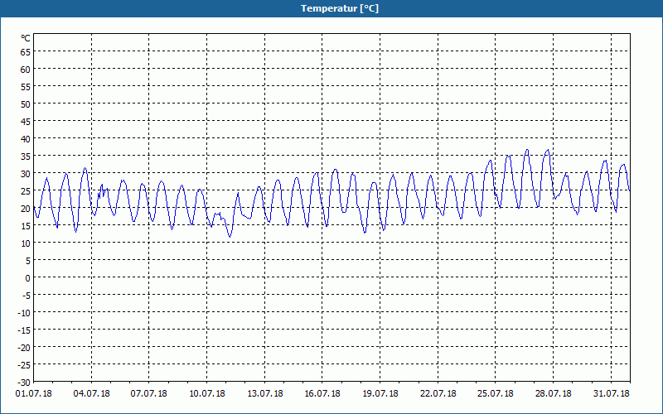
Task: Select the 19.07.18 axis date
Action: click(380, 393)
